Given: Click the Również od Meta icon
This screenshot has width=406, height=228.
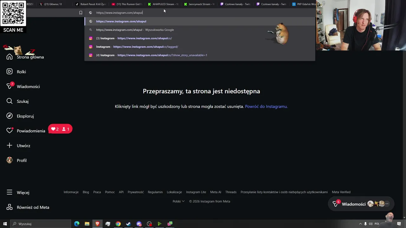Looking at the screenshot, I should point(10,207).
